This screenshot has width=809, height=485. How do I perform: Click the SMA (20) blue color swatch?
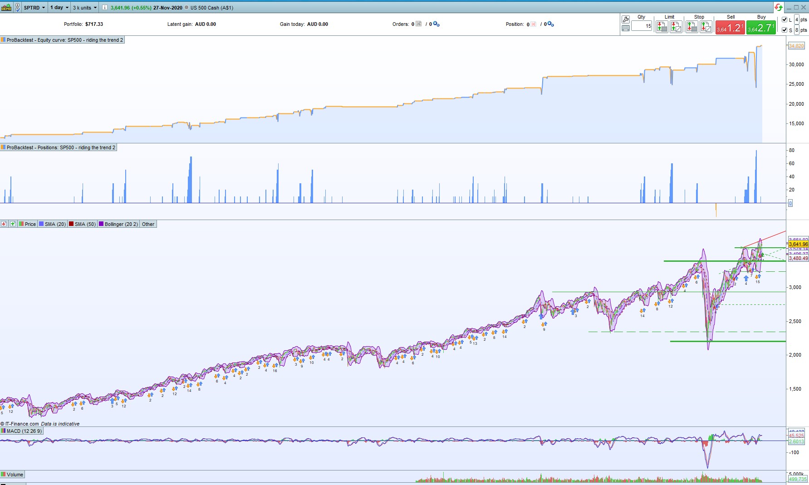point(41,224)
